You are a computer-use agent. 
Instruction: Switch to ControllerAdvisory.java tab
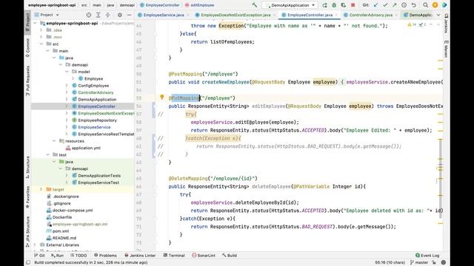(370, 15)
